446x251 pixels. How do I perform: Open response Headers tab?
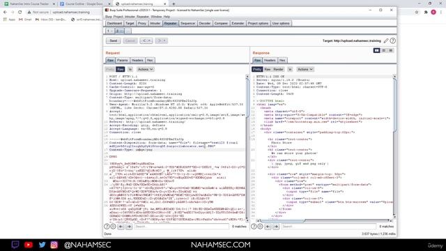coord(270,61)
